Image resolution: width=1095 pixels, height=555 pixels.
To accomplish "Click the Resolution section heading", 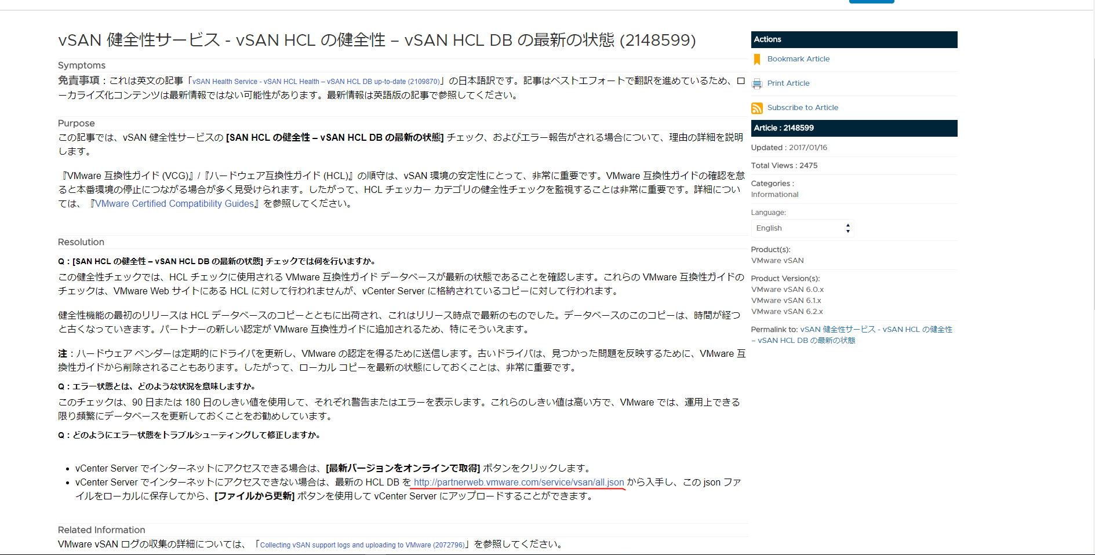I will (81, 242).
